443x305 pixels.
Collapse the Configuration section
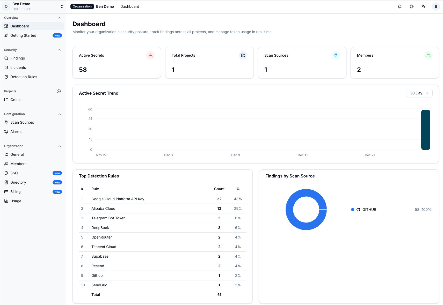[x=60, y=114]
